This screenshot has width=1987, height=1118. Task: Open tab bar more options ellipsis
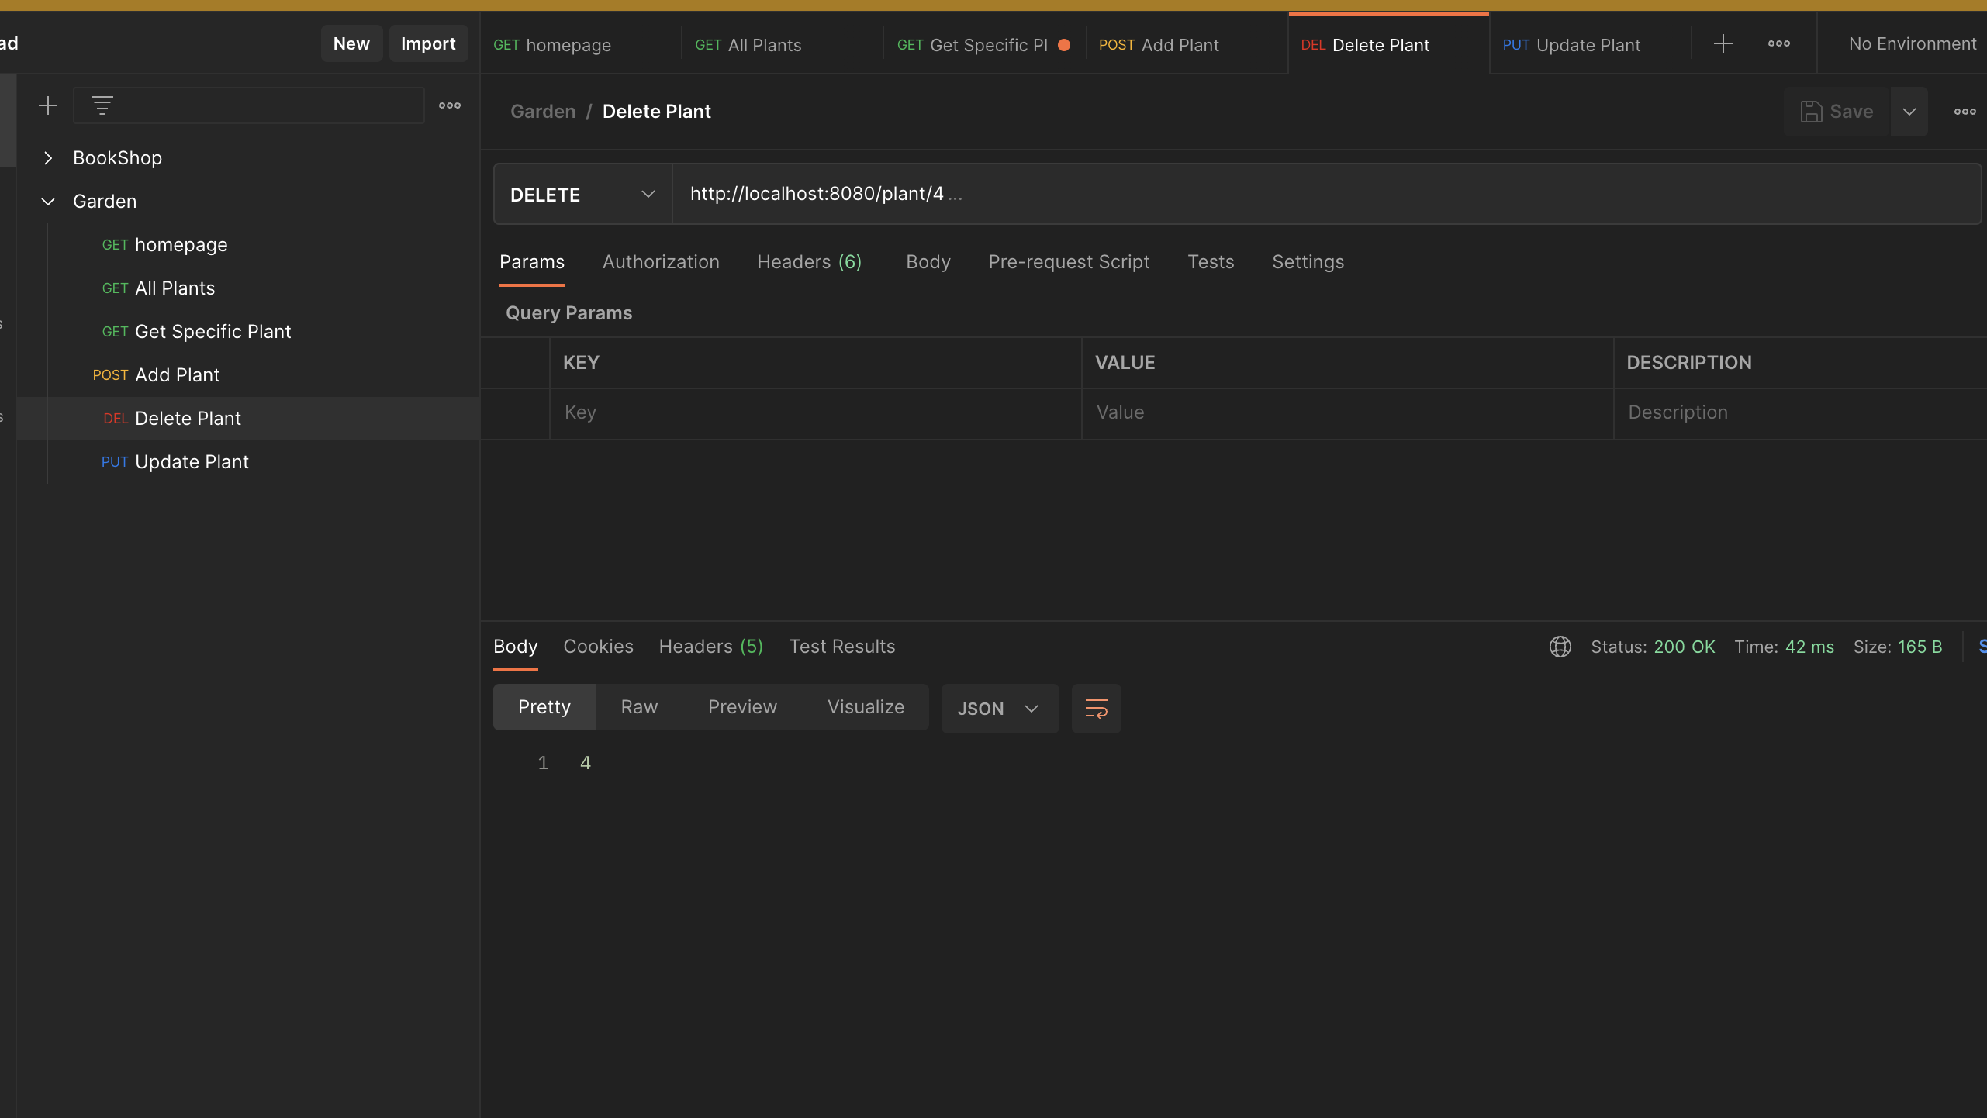coord(1779,44)
